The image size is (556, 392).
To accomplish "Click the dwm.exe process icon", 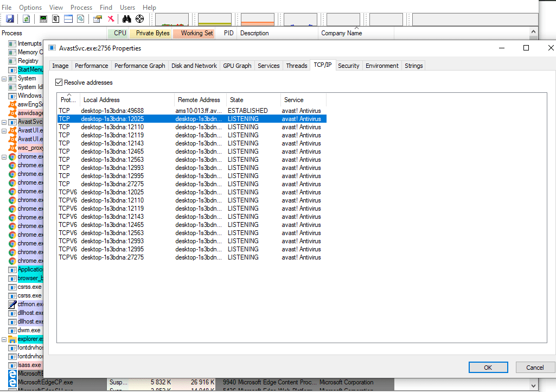I will pos(12,330).
